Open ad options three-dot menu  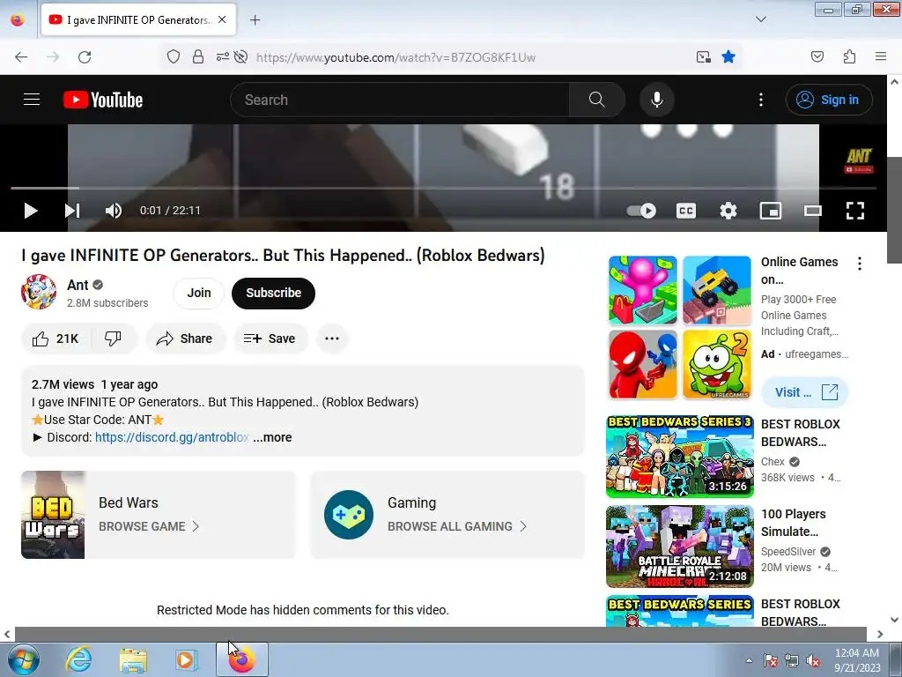coord(860,264)
